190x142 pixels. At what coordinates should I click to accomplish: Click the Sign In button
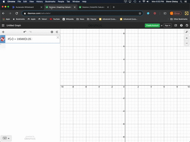coord(167,25)
